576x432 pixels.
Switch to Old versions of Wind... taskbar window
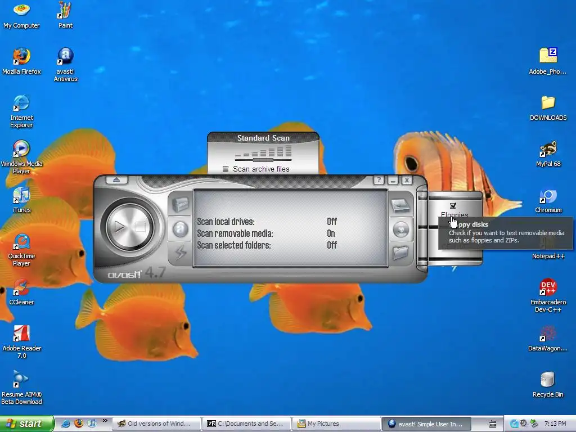click(156, 424)
